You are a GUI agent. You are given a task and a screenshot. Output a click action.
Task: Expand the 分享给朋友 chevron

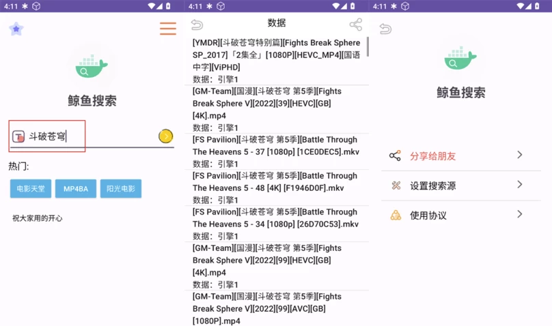pos(520,155)
